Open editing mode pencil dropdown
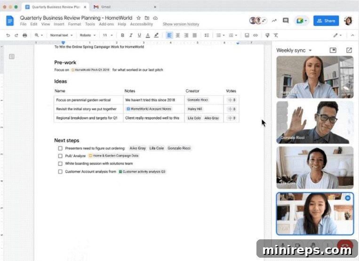The image size is (359, 261). pyautogui.click(x=337, y=35)
